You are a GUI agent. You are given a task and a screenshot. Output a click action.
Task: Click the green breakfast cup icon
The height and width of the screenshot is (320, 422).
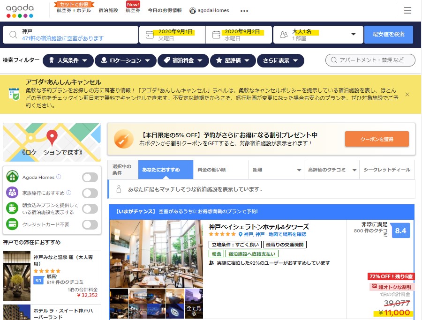point(12,208)
